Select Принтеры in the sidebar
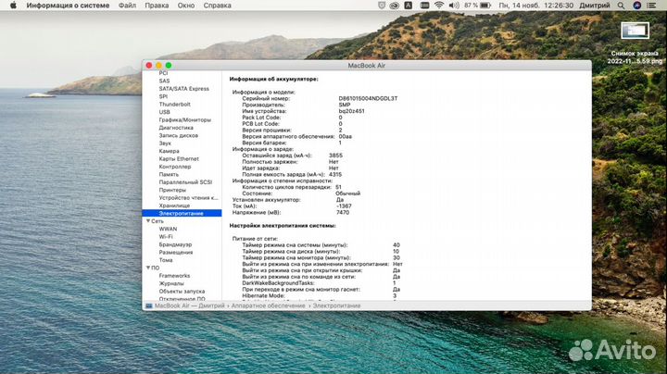The image size is (667, 374). (172, 190)
